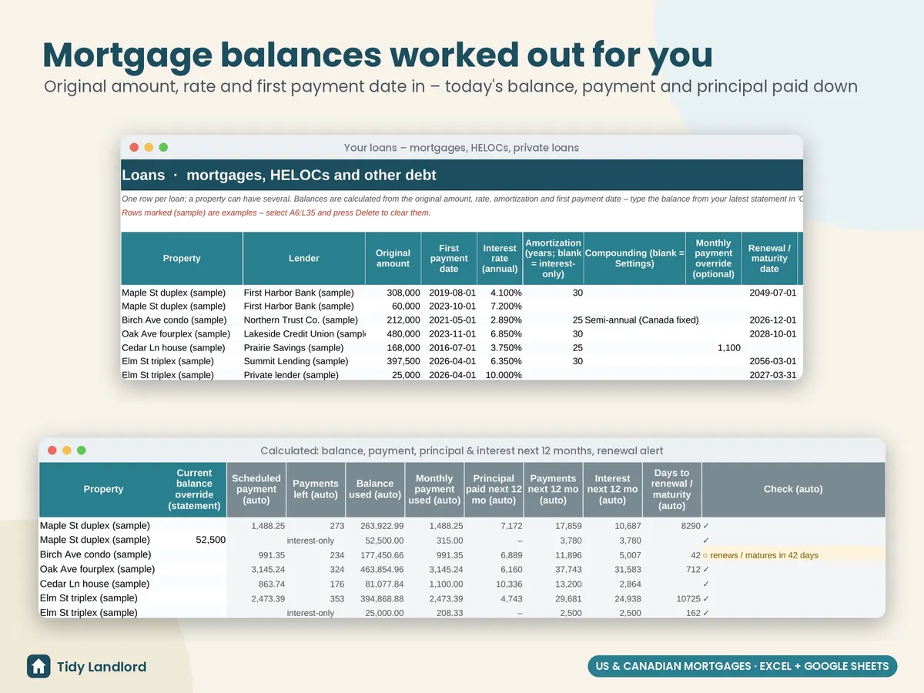Select the 2026-12-01 renewal date cell
This screenshot has width=924, height=693.
click(769, 320)
